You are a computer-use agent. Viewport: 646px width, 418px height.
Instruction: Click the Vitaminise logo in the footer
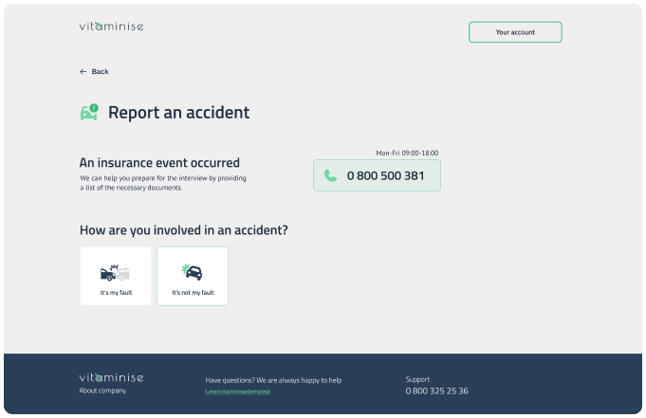tap(111, 377)
